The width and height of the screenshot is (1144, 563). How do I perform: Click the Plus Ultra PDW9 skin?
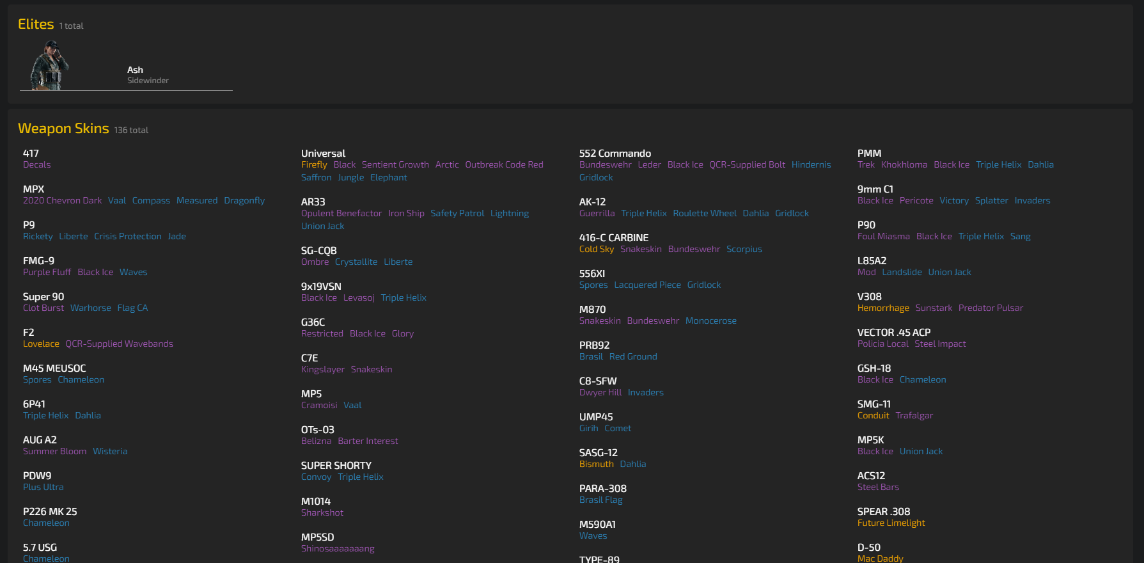click(43, 487)
